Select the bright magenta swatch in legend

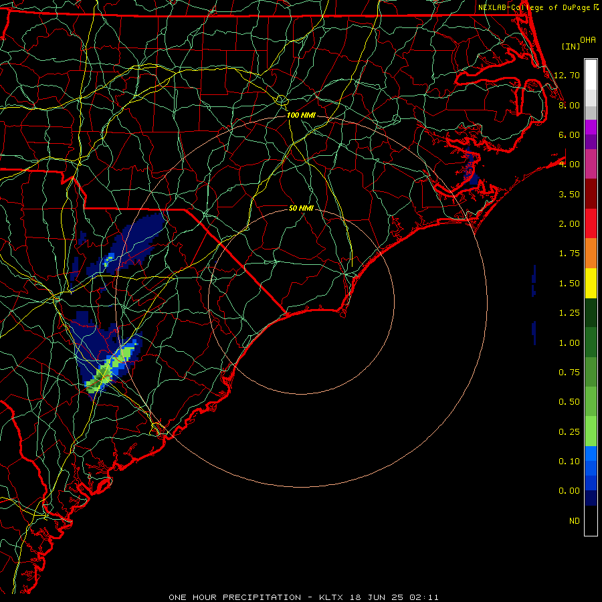pyautogui.click(x=591, y=127)
